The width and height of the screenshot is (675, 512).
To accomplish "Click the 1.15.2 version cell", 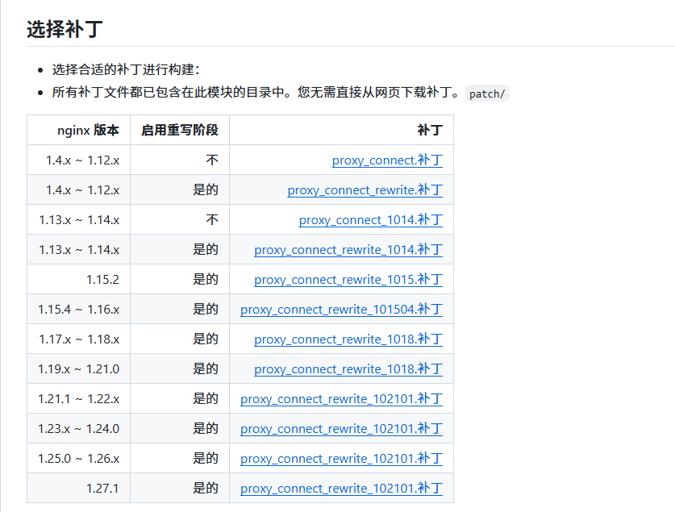I will (102, 280).
